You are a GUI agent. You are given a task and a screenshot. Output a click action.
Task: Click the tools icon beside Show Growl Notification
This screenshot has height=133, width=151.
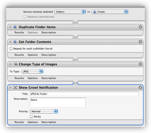(x=15, y=87)
